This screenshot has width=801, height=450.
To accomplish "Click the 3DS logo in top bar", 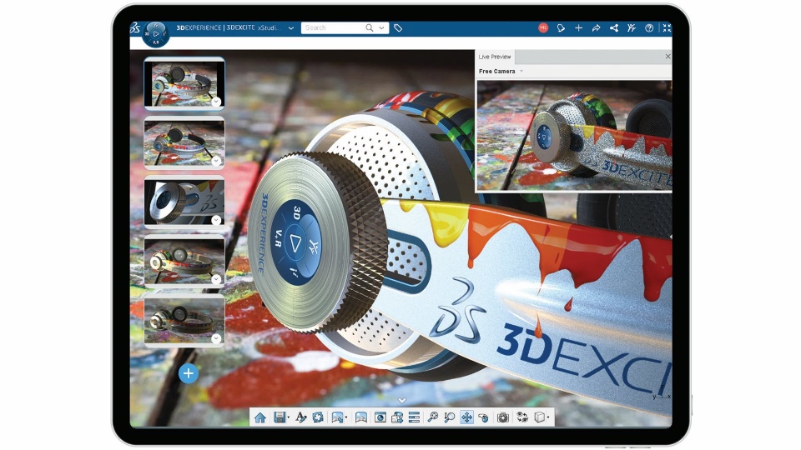I will pos(135,28).
